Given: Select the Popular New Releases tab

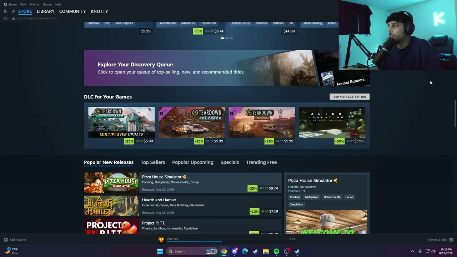Looking at the screenshot, I should click(109, 162).
